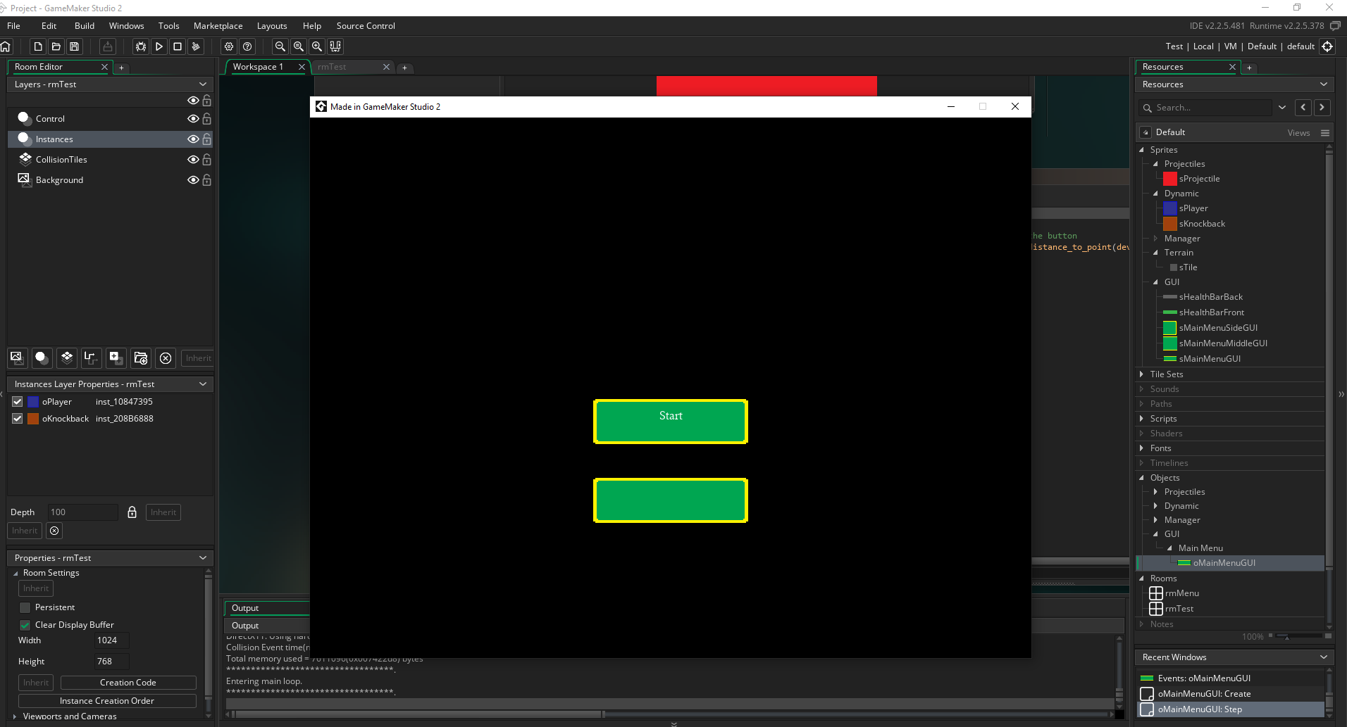
Task: Open the Build menu
Action: tap(85, 26)
